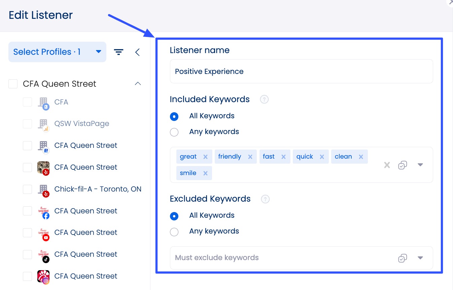The image size is (453, 290).
Task: Click the Listener name input field
Action: click(301, 72)
